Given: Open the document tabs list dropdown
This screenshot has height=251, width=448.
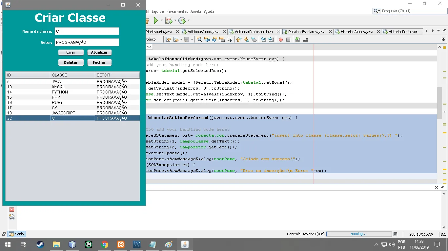Looking at the screenshot, I should [x=438, y=31].
